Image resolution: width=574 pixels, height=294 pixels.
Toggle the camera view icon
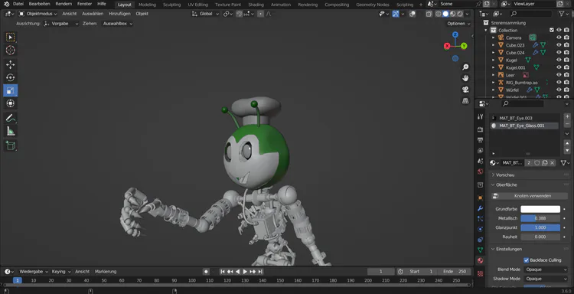(x=465, y=90)
